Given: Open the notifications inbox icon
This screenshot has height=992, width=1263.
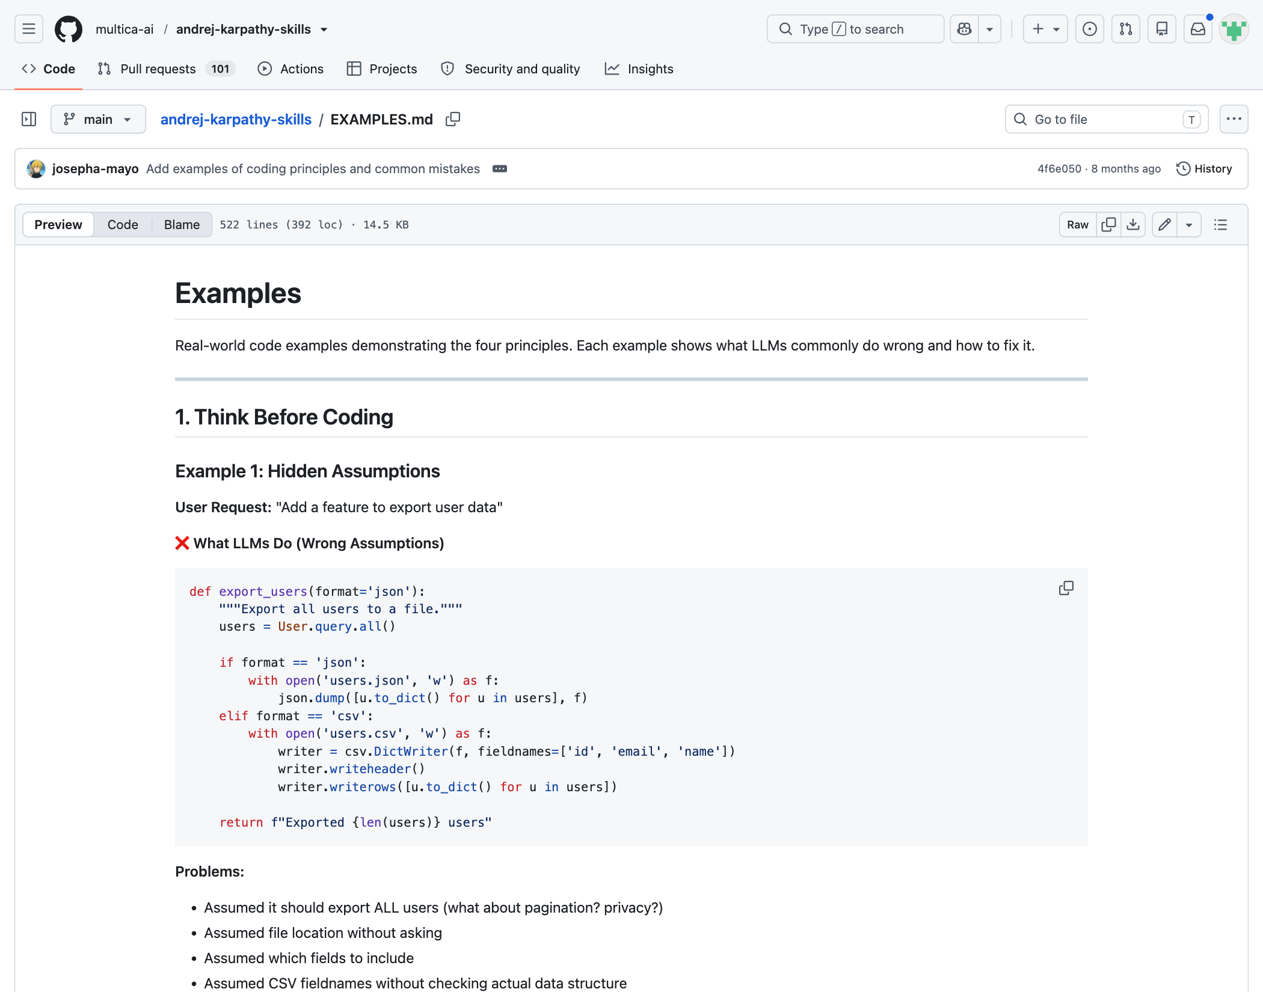Looking at the screenshot, I should coord(1197,29).
